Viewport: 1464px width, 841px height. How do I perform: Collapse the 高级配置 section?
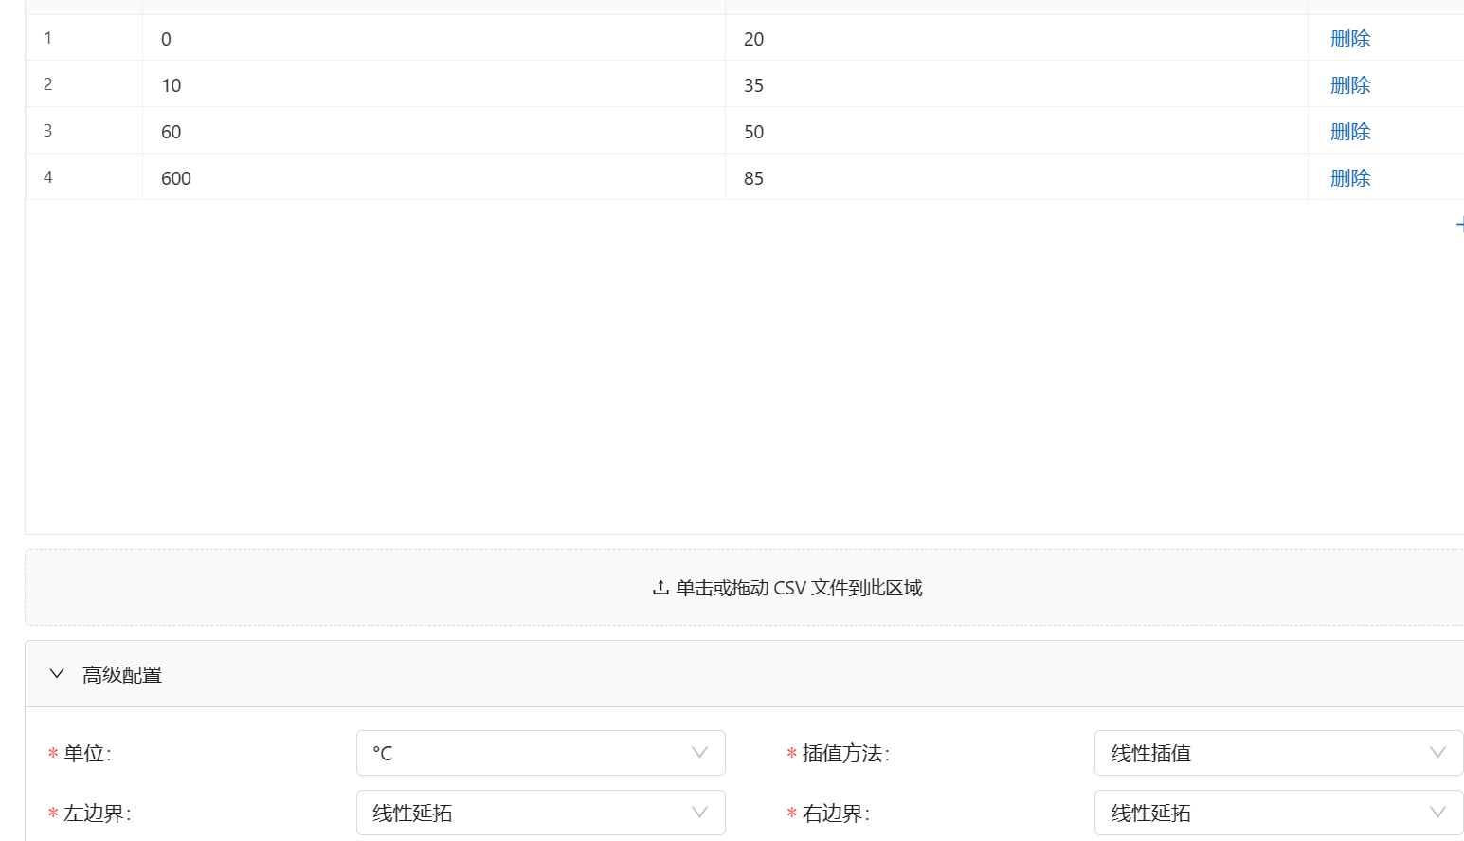coord(745,674)
